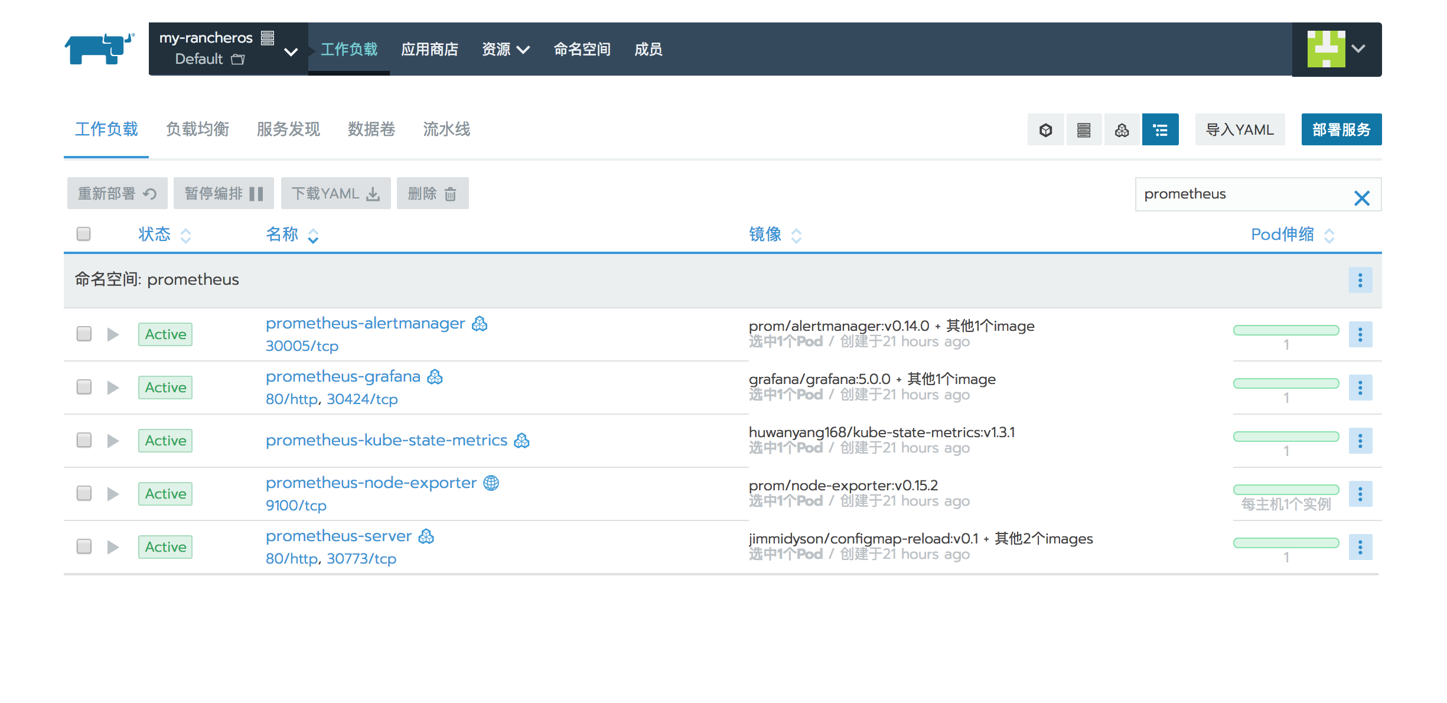Image resolution: width=1447 pixels, height=703 pixels.
Task: Open the prometheus-kube-state-metrics workload link
Action: click(386, 440)
